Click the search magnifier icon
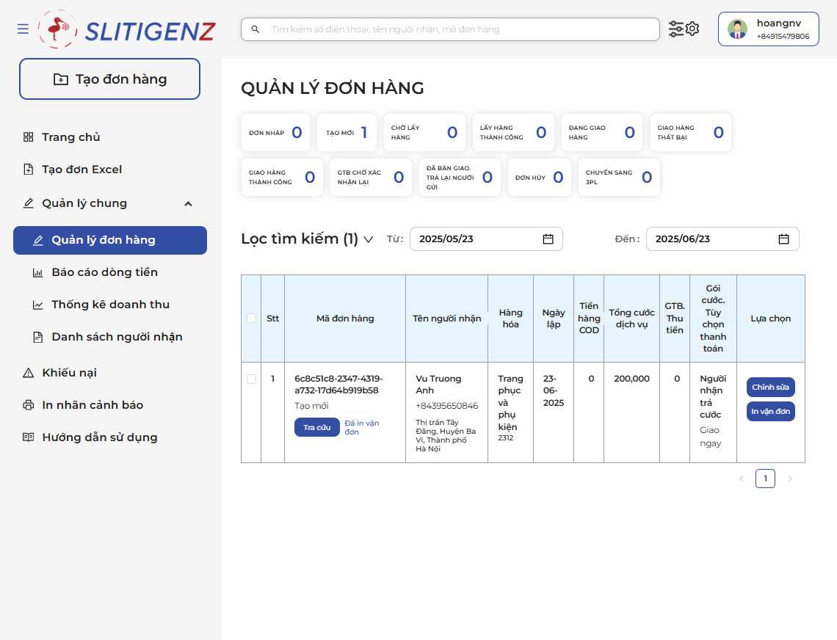 (256, 29)
